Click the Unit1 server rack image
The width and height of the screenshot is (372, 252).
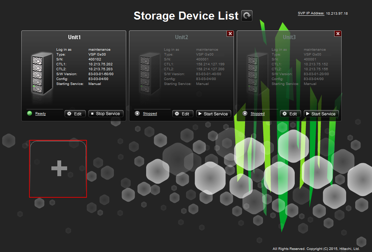point(42,73)
